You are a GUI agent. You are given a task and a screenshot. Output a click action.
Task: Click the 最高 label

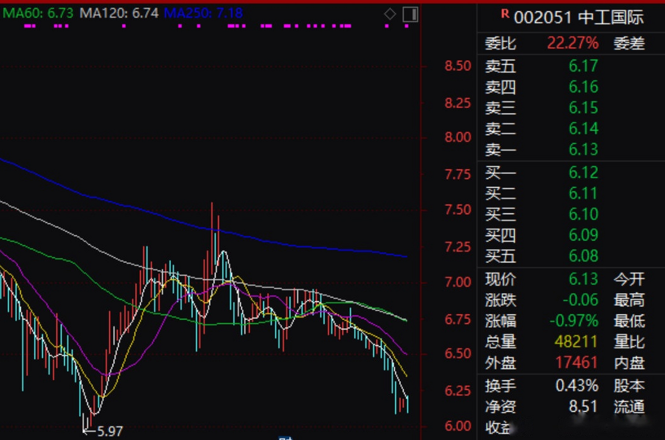(629, 300)
